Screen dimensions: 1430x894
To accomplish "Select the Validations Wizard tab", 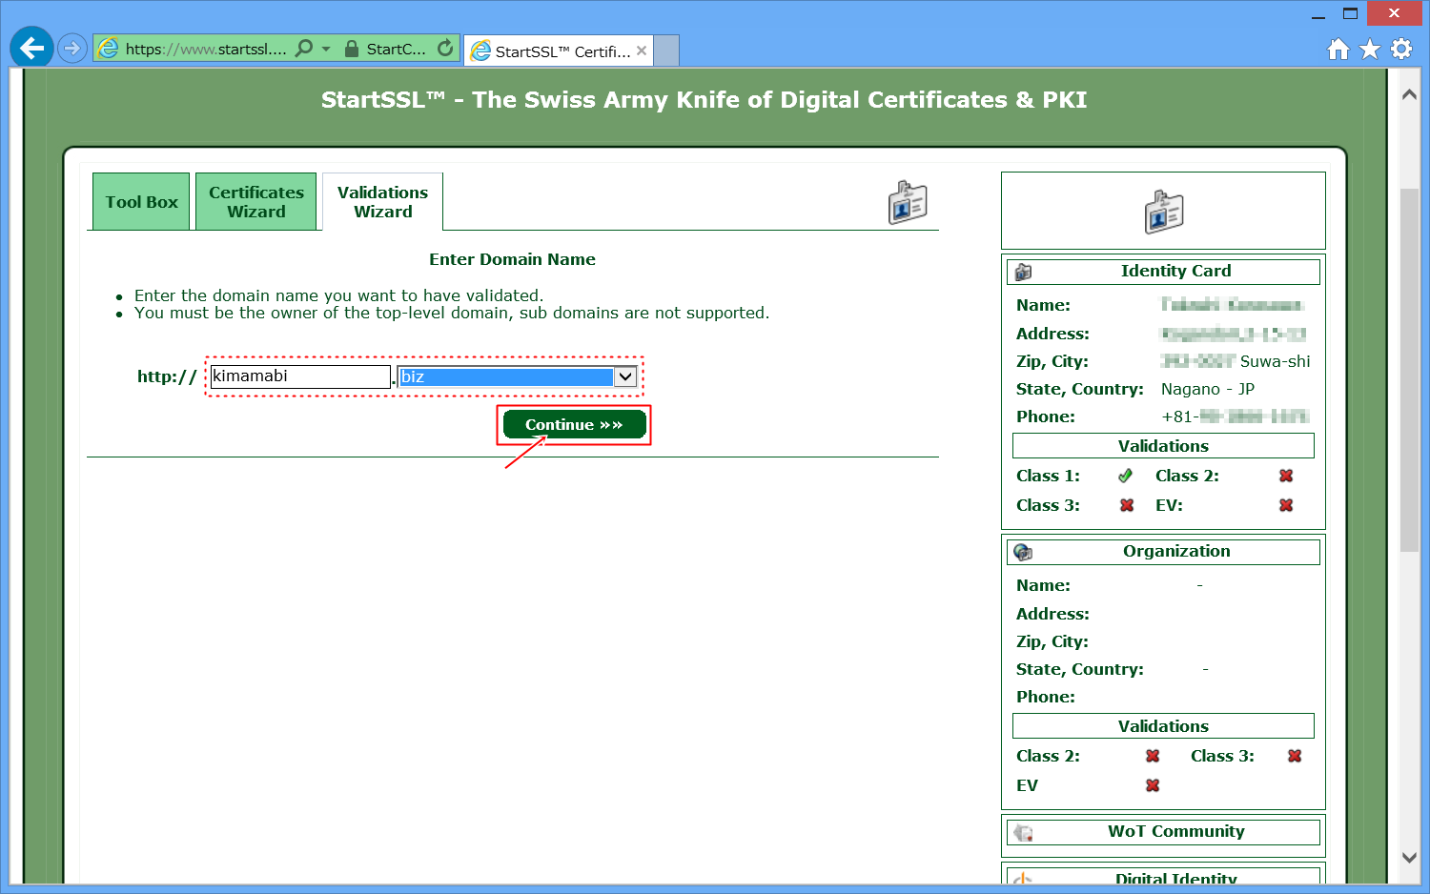I will pyautogui.click(x=382, y=202).
